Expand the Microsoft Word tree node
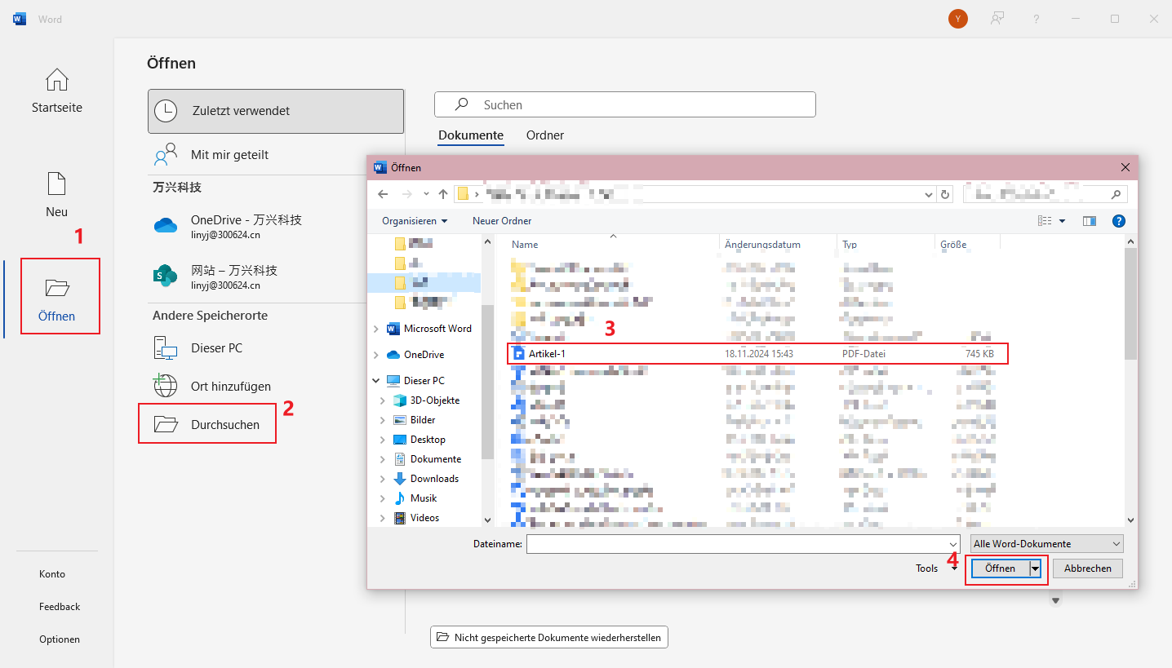 (x=375, y=329)
